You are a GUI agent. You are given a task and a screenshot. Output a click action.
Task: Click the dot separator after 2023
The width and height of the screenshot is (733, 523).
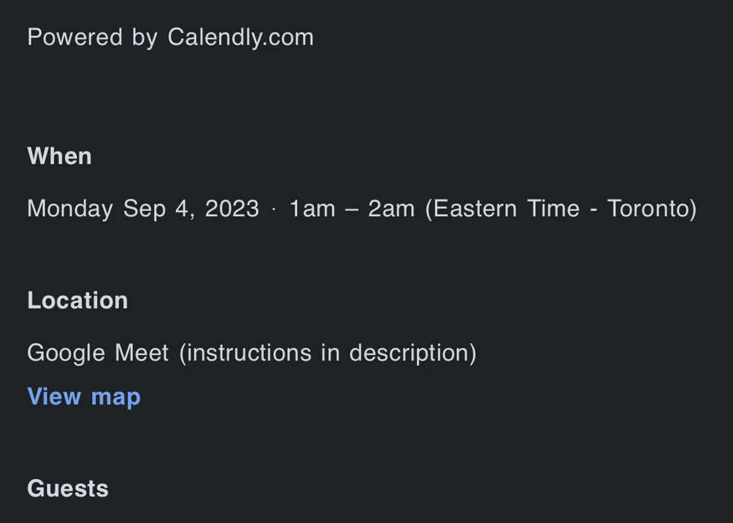[274, 209]
